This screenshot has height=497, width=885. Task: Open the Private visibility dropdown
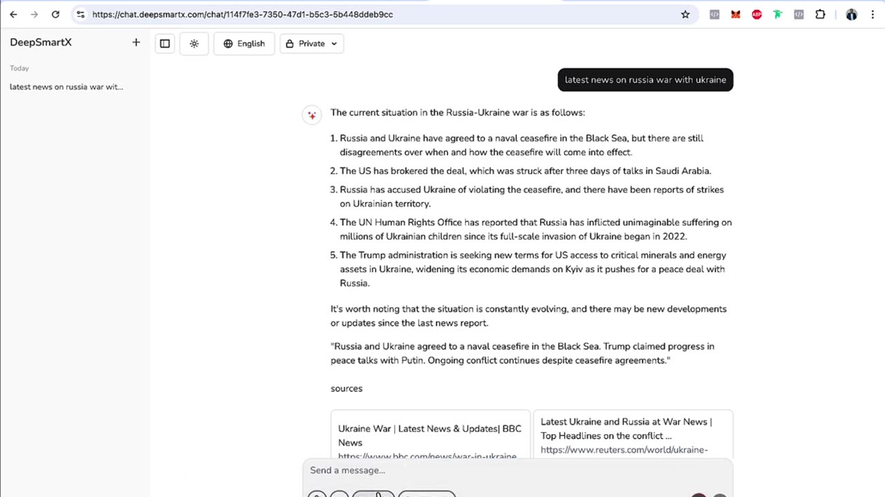point(312,43)
